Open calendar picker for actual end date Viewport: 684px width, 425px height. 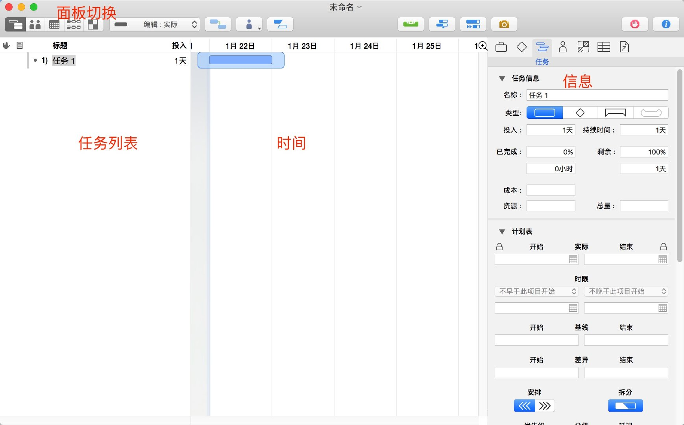pyautogui.click(x=663, y=260)
